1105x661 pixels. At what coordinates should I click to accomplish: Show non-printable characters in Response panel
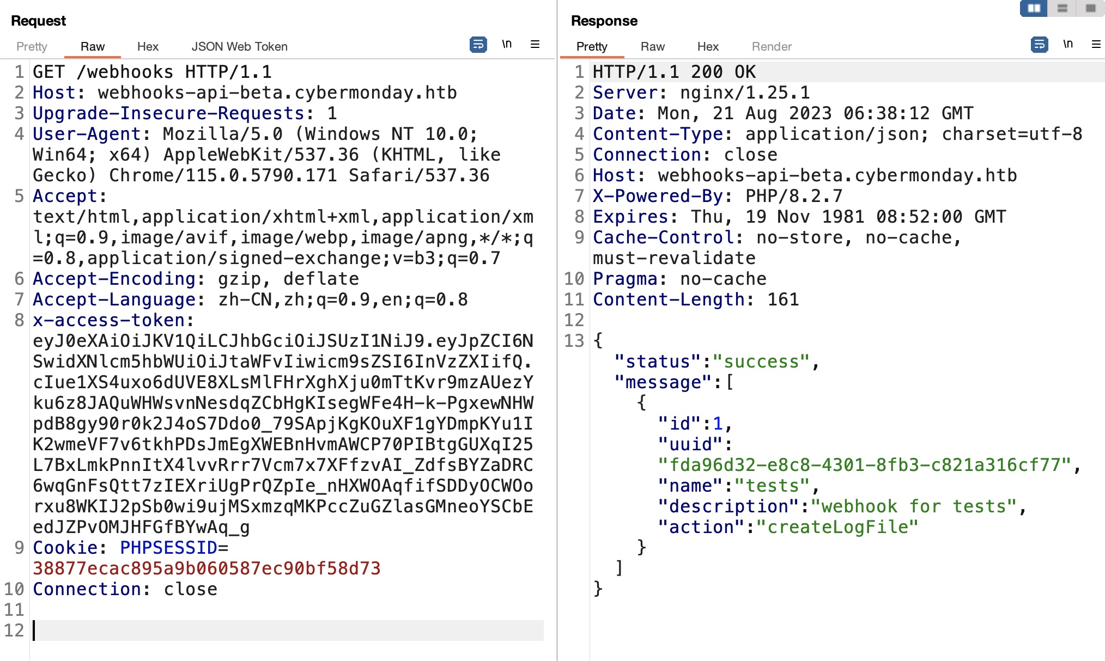click(1068, 44)
